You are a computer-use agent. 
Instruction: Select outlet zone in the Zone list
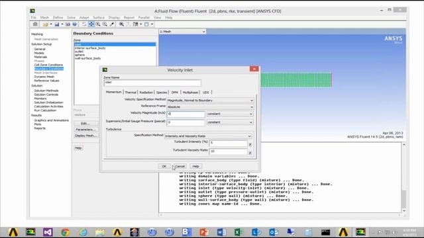(79, 52)
